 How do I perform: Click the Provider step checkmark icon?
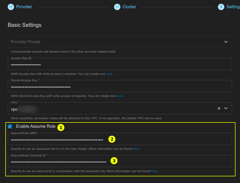[x=10, y=7]
